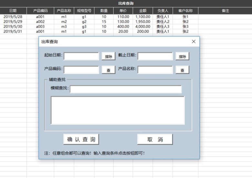252x178 pixels.
Task: Select amount cell 4,000.00
Action: 143,27
